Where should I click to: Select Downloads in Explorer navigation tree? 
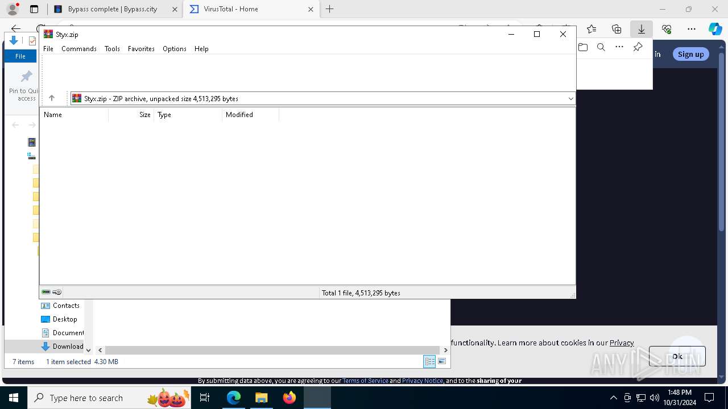click(x=61, y=347)
